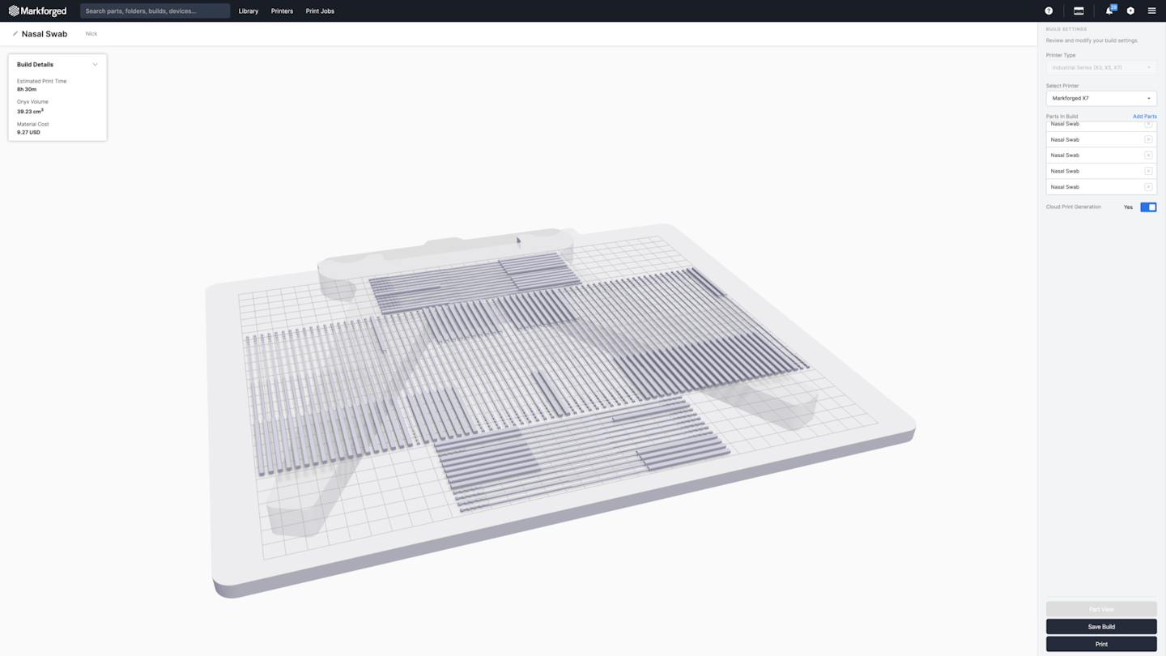Click the Add Parts link

pyautogui.click(x=1144, y=116)
